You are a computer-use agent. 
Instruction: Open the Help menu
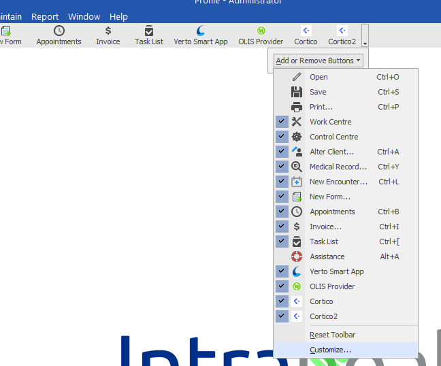pos(118,16)
